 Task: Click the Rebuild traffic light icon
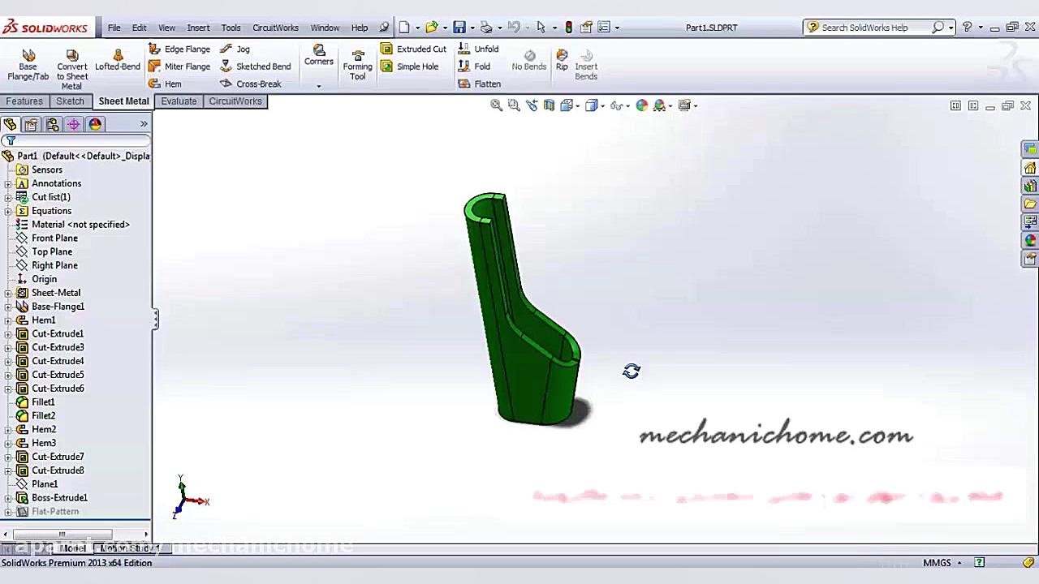click(x=568, y=27)
